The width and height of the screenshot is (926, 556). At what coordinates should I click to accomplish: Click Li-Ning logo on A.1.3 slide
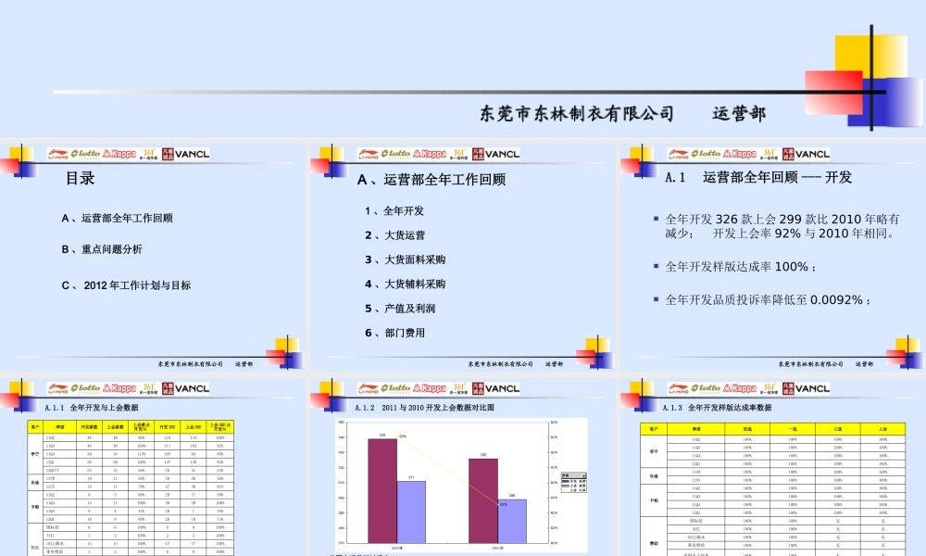pyautogui.click(x=678, y=389)
